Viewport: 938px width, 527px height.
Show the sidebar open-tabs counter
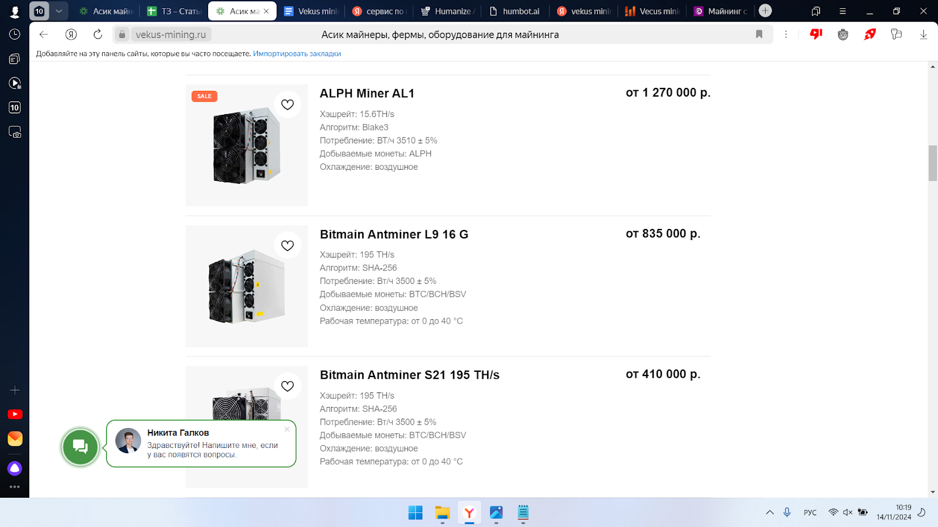pos(15,108)
